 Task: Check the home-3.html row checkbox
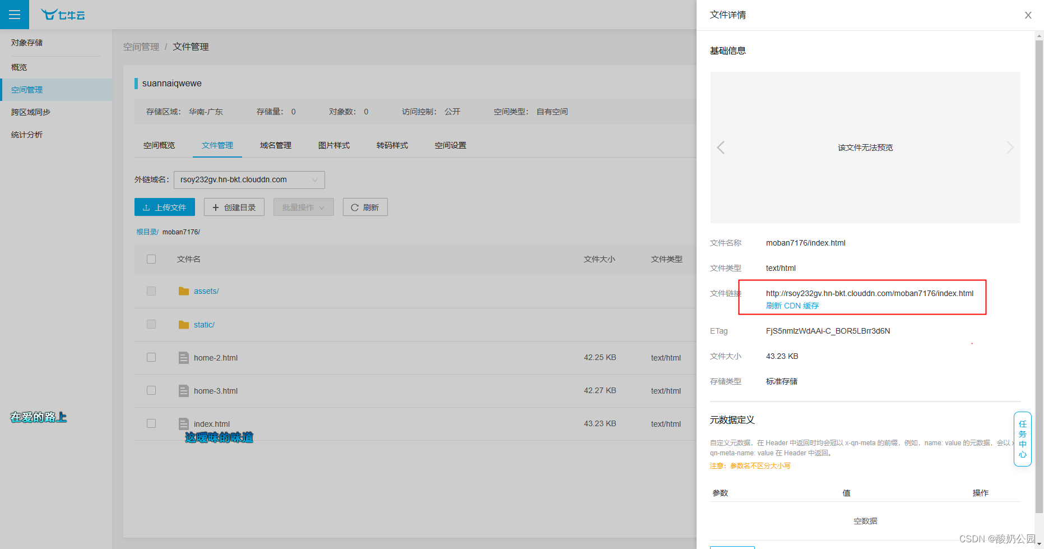point(151,390)
